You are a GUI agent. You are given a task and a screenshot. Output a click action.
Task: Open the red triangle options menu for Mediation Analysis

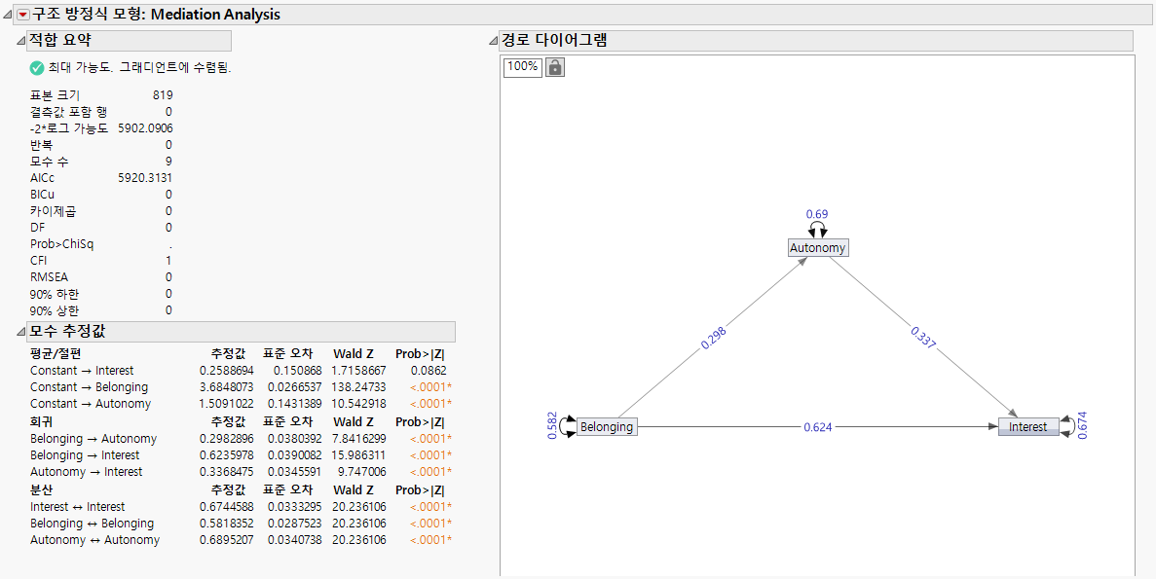[x=22, y=14]
